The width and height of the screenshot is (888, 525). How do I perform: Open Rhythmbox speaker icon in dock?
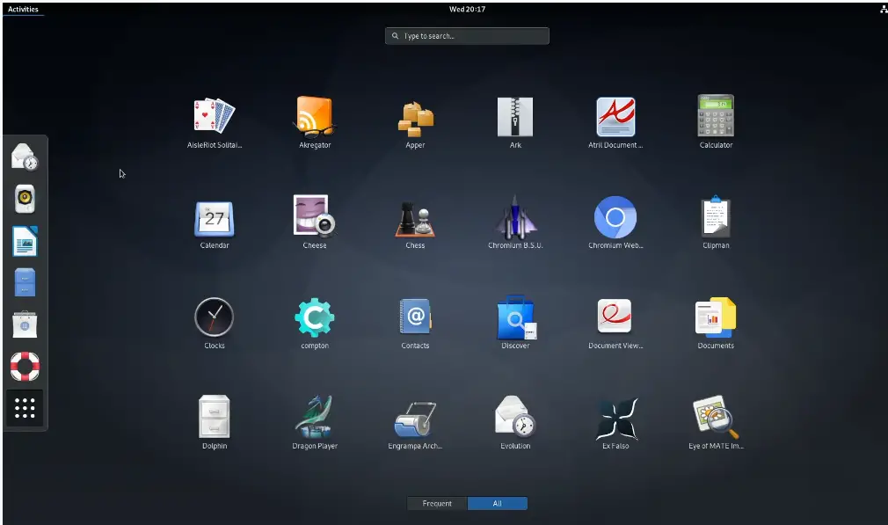[25, 199]
